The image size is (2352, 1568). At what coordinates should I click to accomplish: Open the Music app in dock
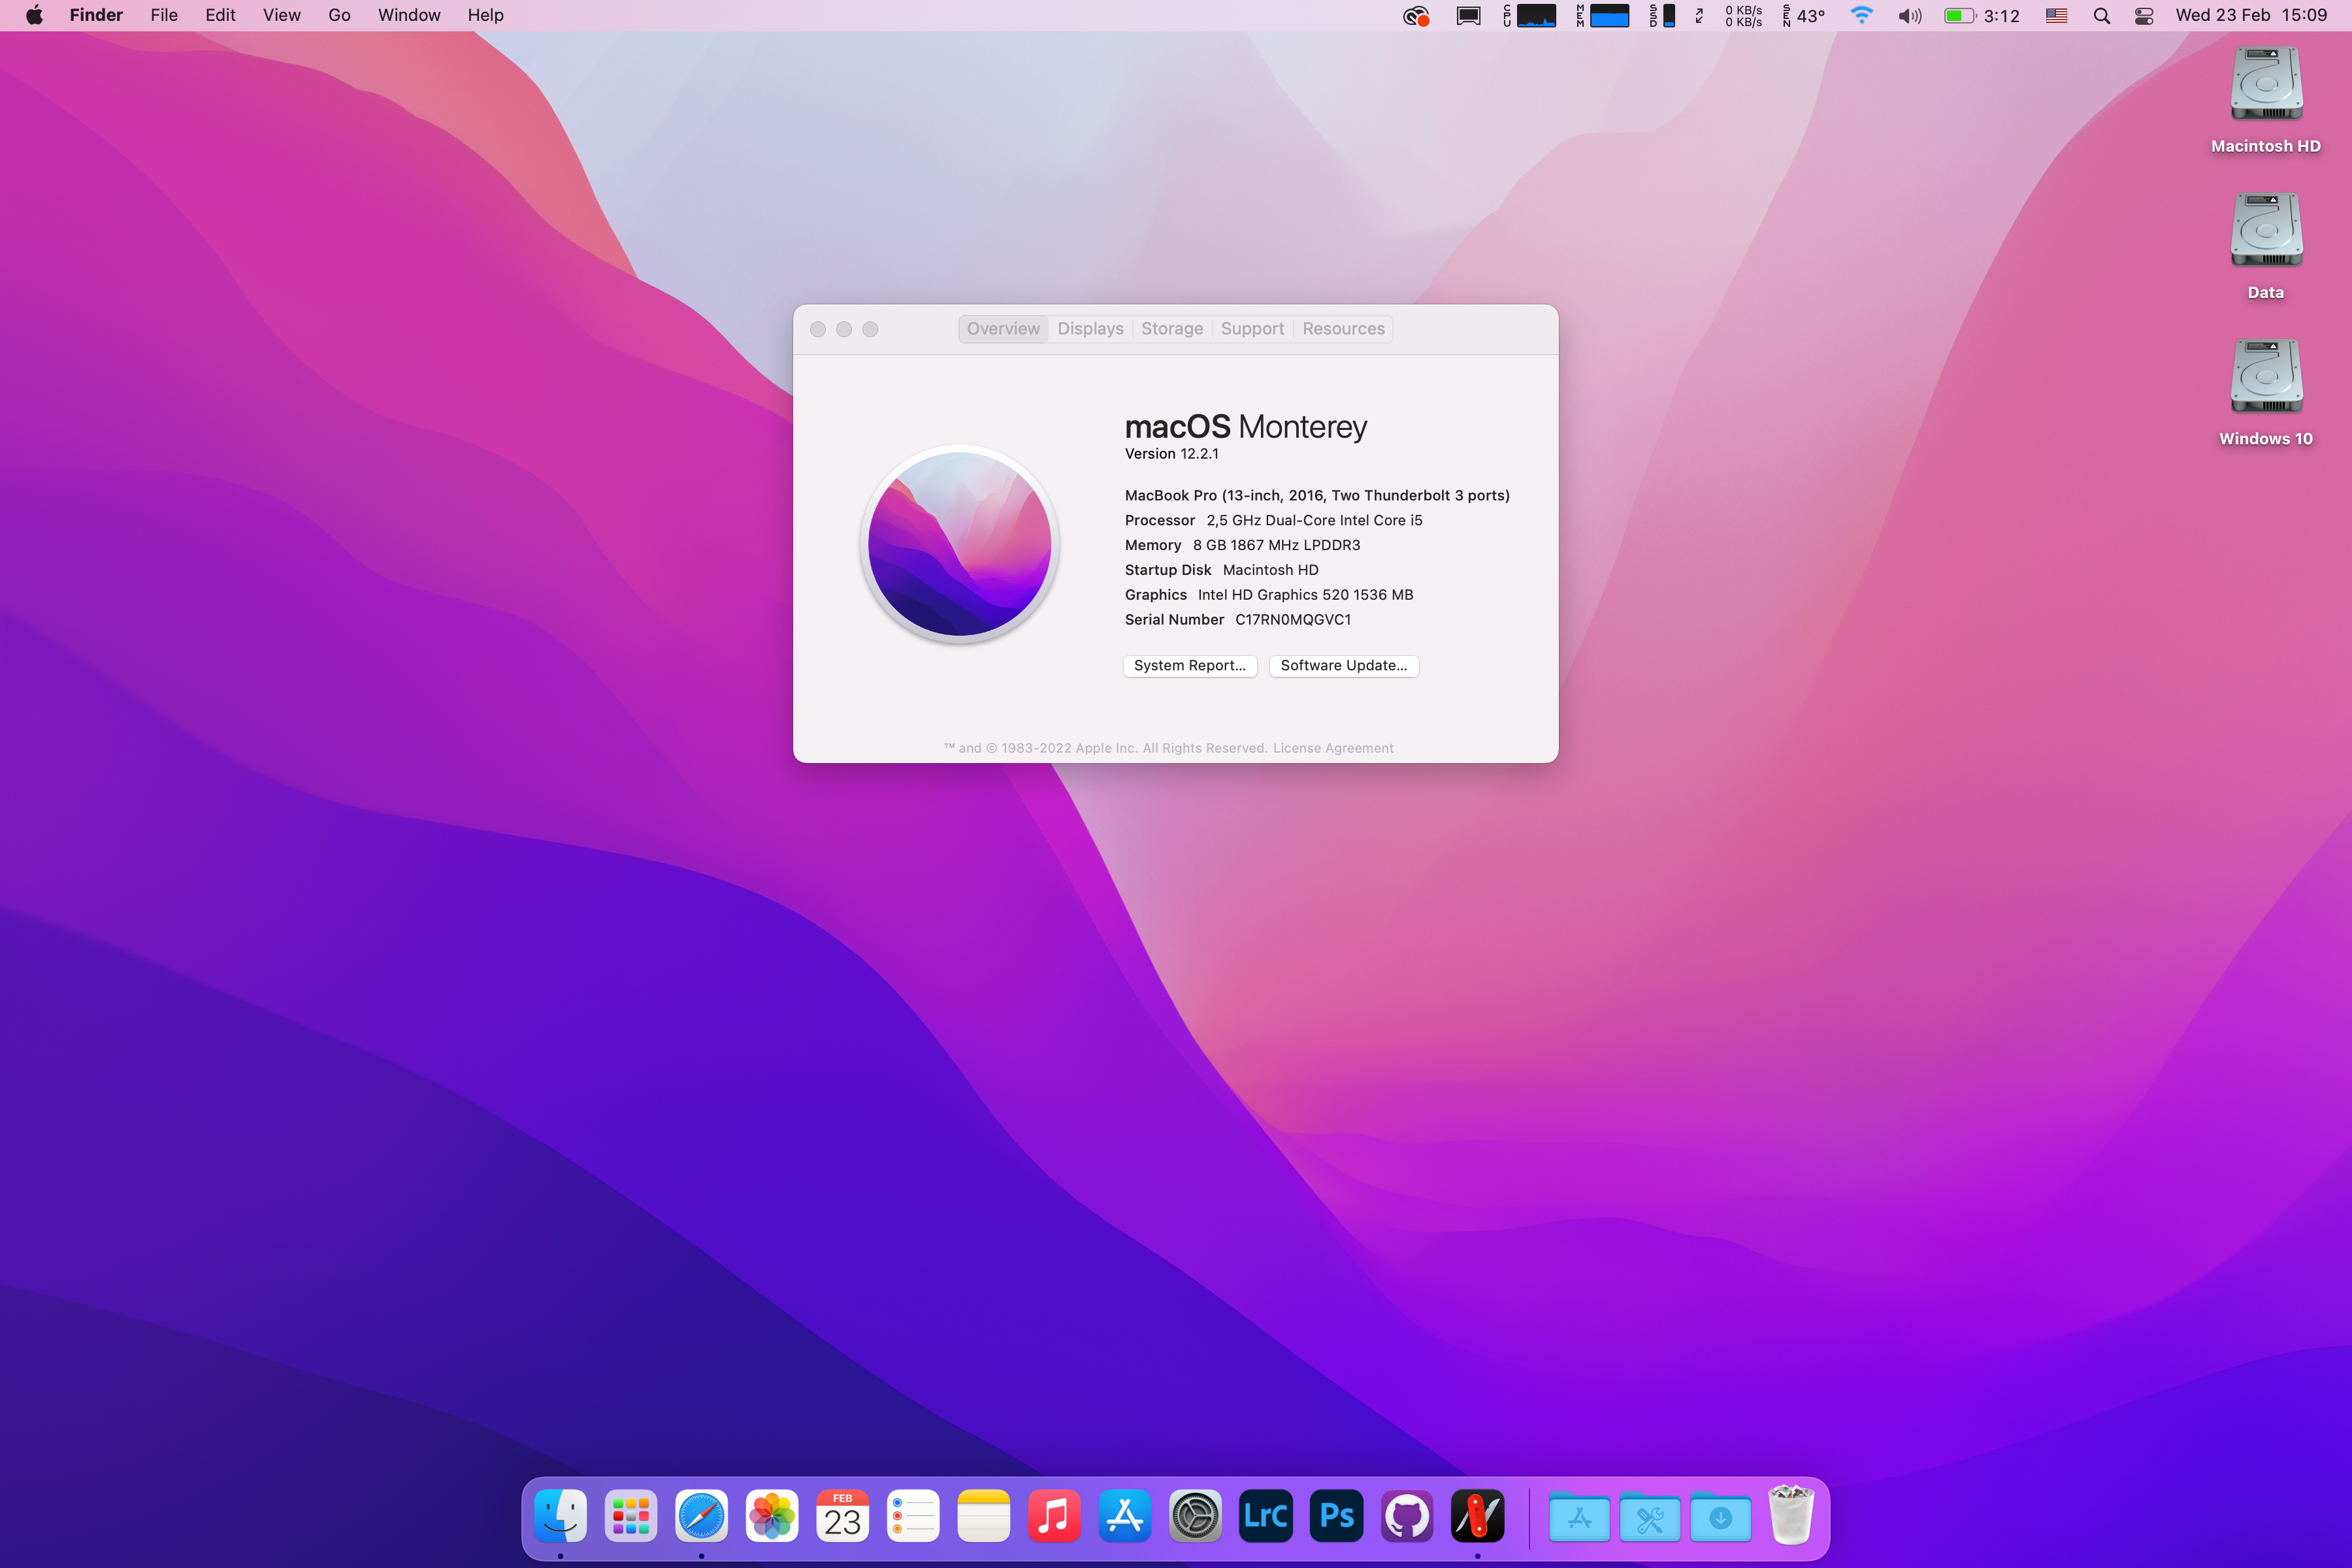point(1054,1516)
